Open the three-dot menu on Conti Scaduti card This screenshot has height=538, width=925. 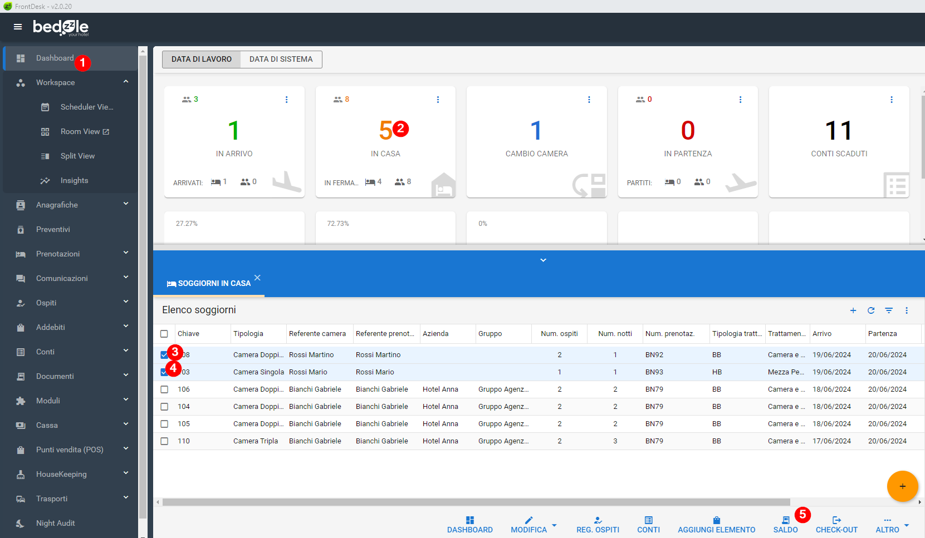(892, 100)
